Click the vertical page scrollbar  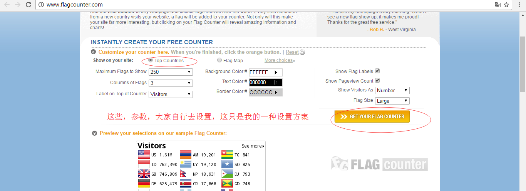click(523, 64)
